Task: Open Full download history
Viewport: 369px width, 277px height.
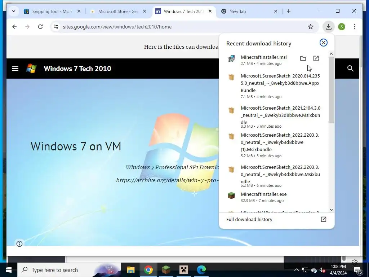Action: coord(249,219)
